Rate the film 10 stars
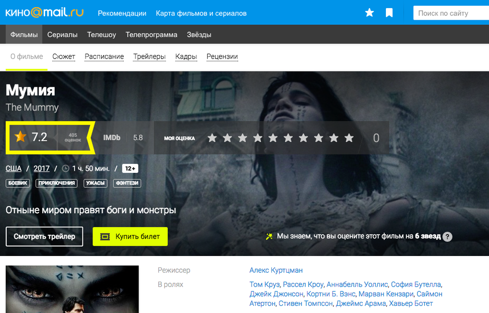The width and height of the screenshot is (489, 313). [x=349, y=138]
